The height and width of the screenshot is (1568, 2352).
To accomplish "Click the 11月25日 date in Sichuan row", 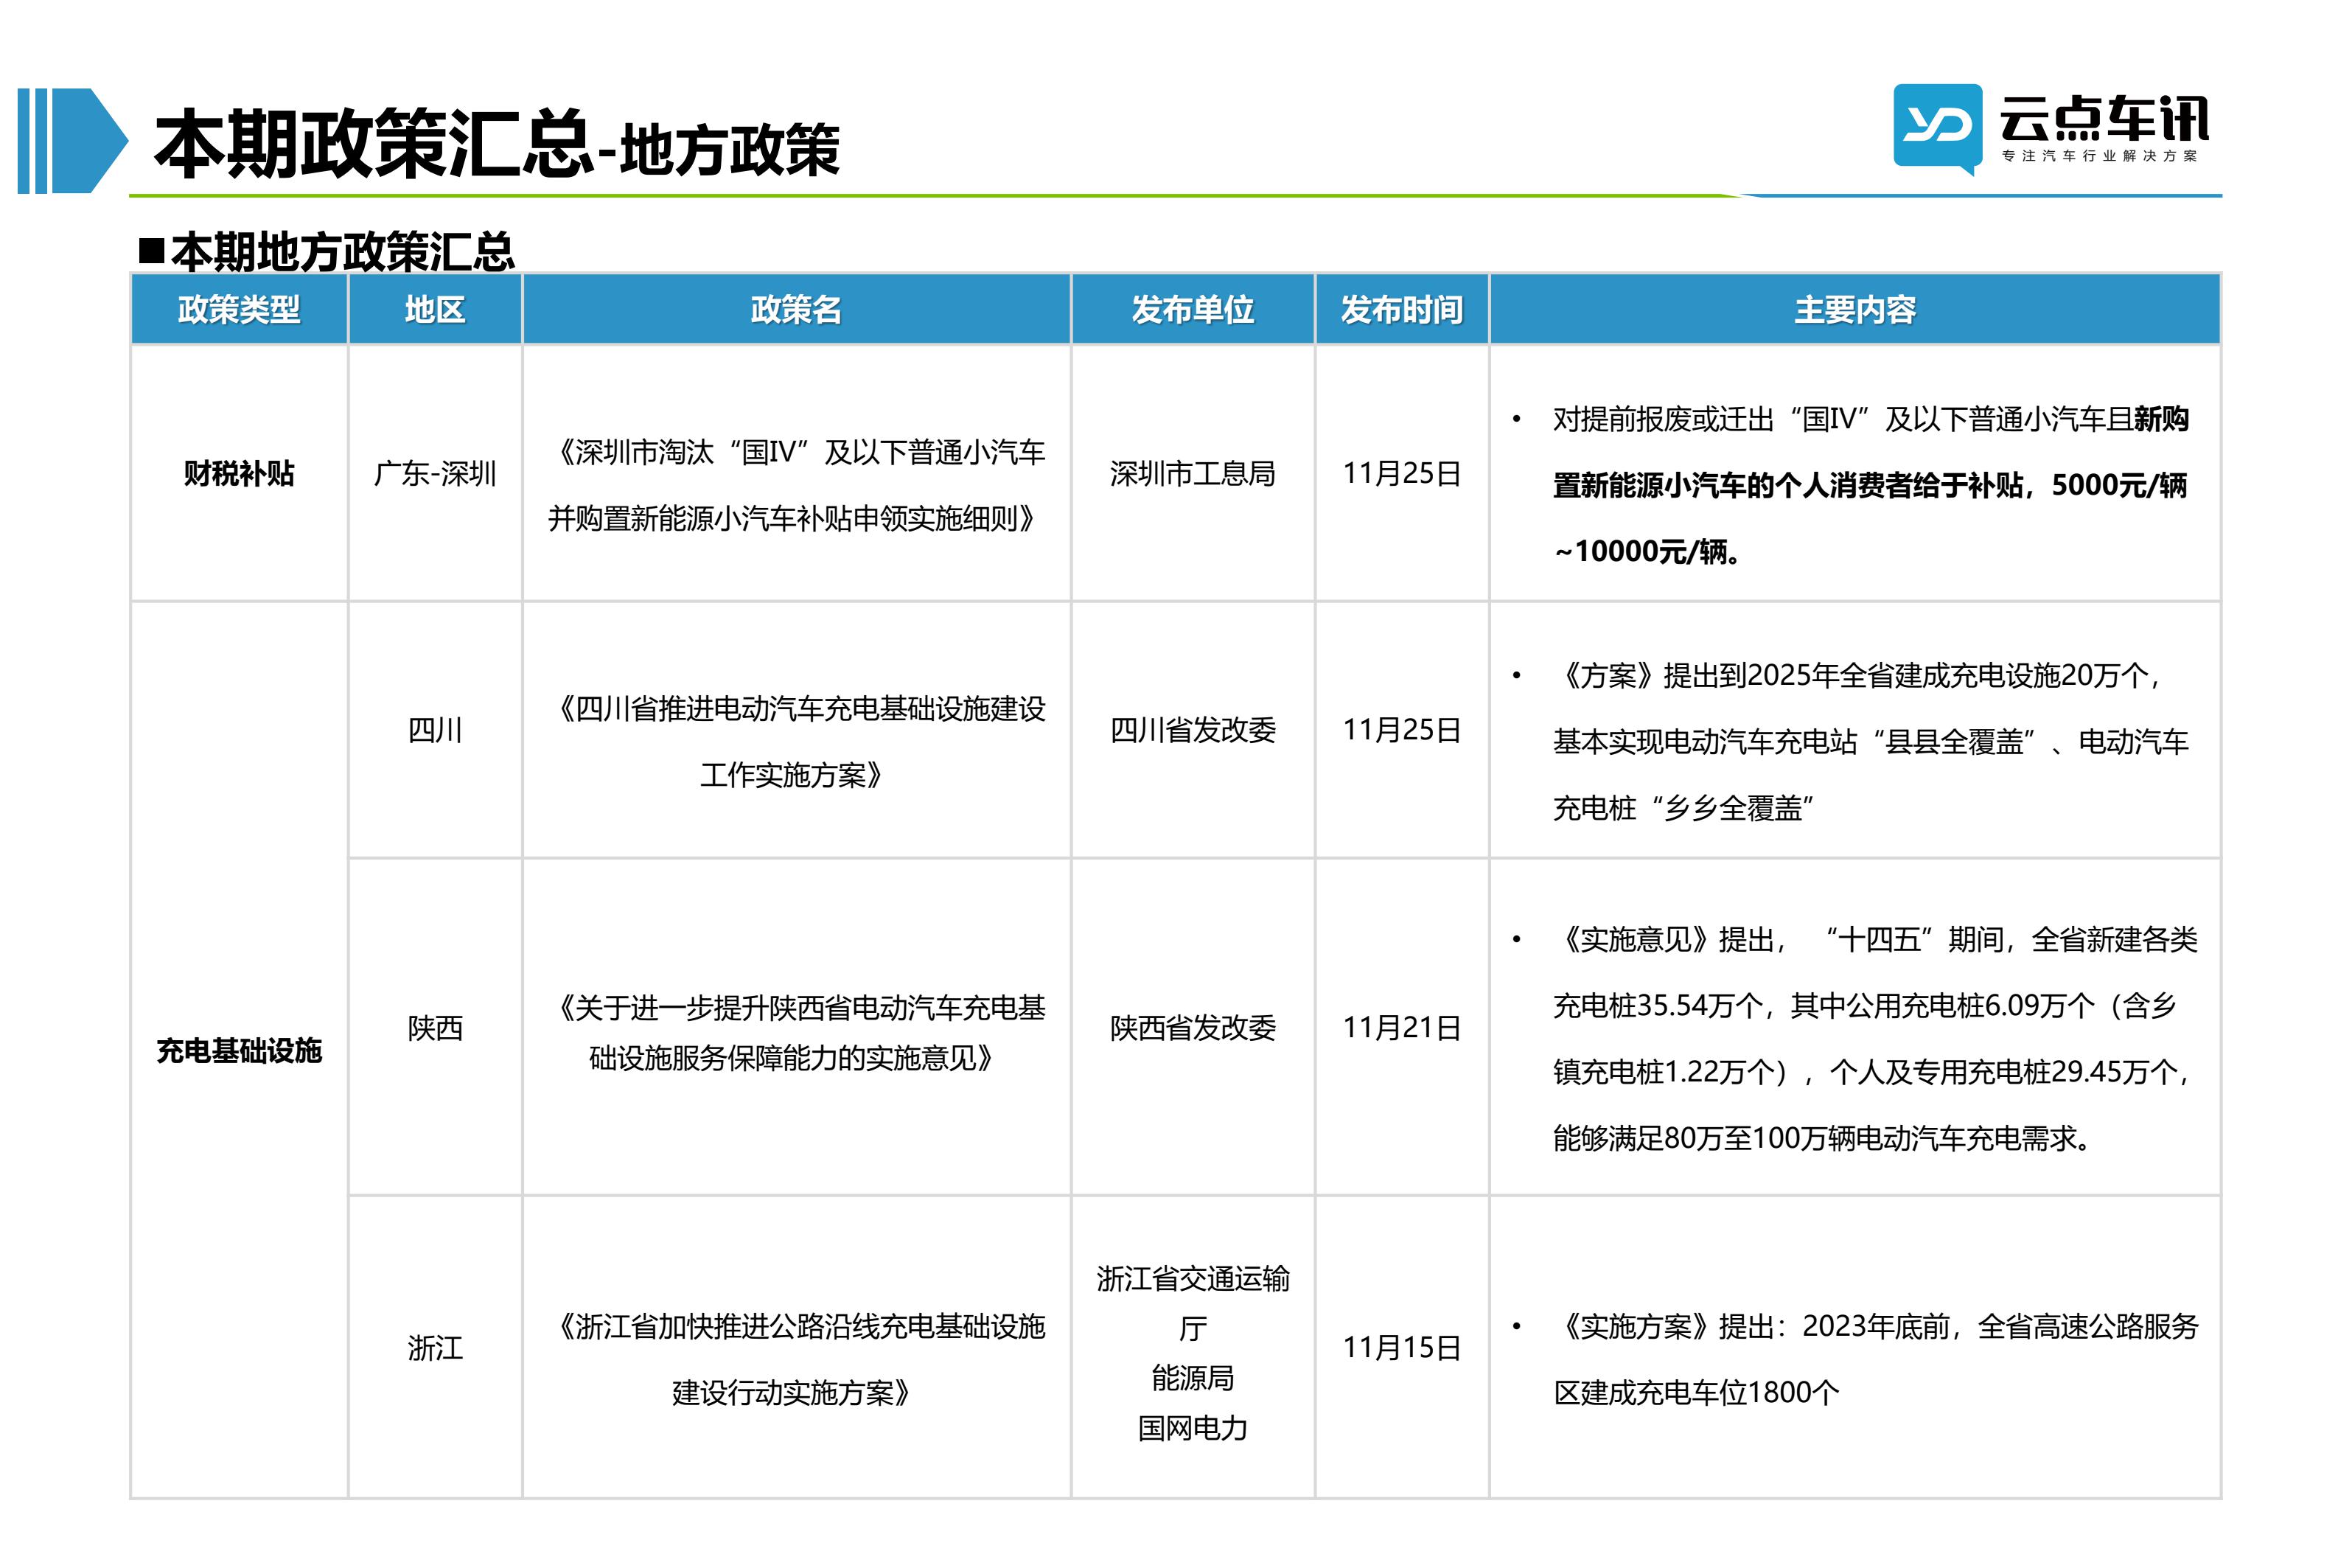I will (1401, 730).
